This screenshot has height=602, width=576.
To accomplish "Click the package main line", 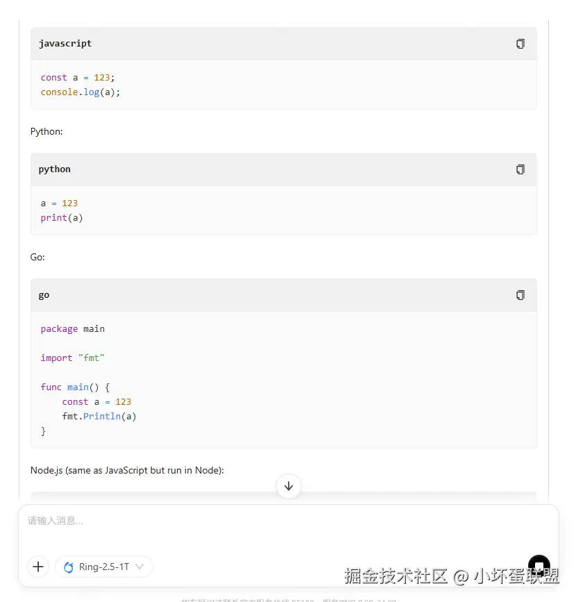I will (x=73, y=329).
